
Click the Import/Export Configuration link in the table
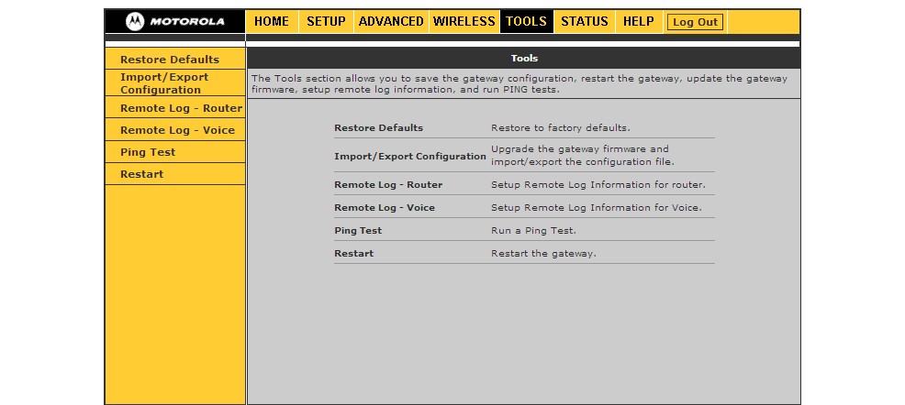point(410,156)
